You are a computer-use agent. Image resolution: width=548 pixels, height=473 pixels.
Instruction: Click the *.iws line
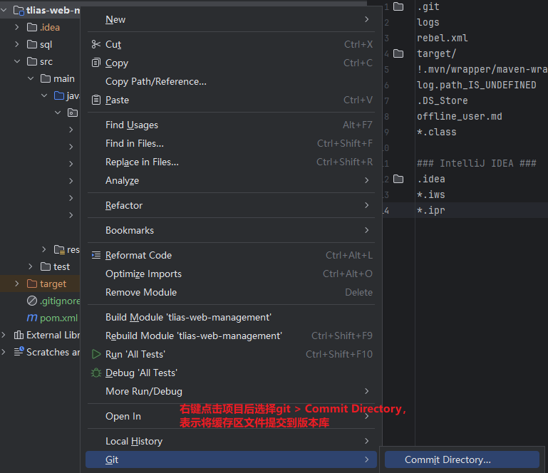(431, 194)
